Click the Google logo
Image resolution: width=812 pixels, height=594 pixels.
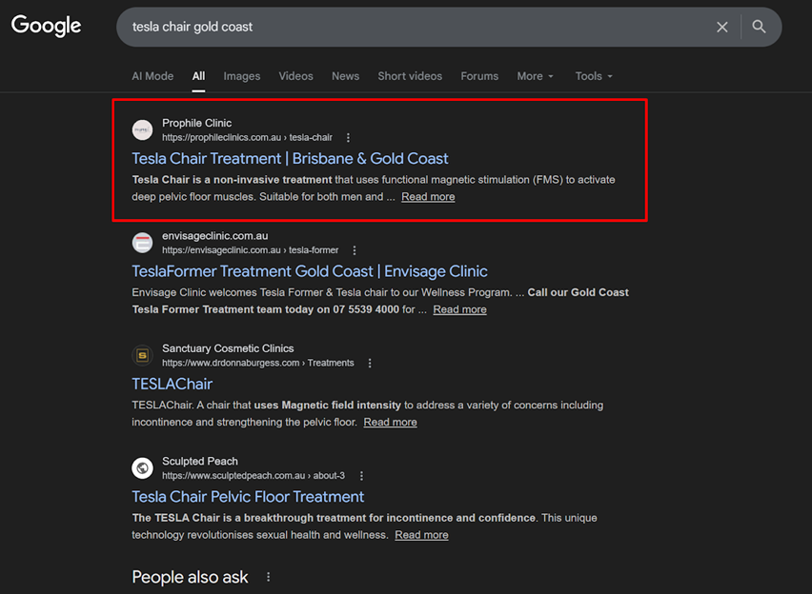46,27
